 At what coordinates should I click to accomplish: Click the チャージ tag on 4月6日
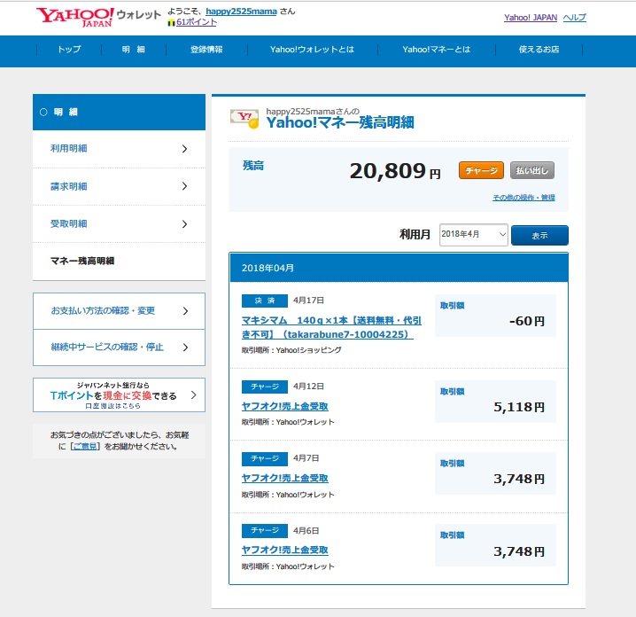[265, 530]
